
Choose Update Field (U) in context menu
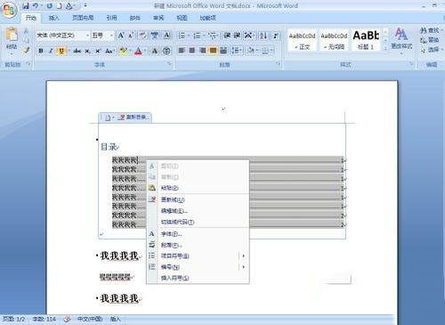(x=198, y=199)
